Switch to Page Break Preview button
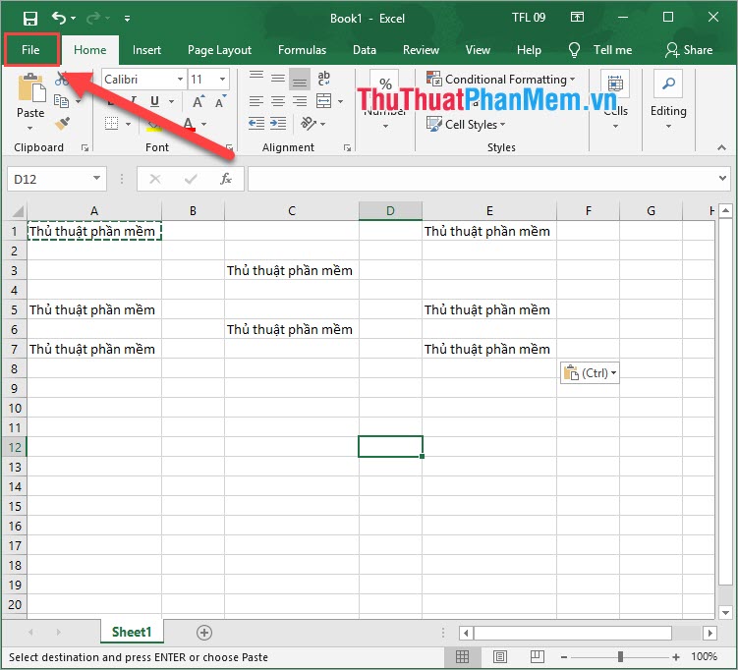This screenshot has width=738, height=670. 537,656
